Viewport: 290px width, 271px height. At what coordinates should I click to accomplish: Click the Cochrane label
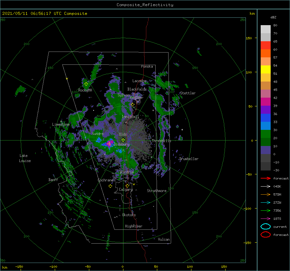(x=105, y=180)
